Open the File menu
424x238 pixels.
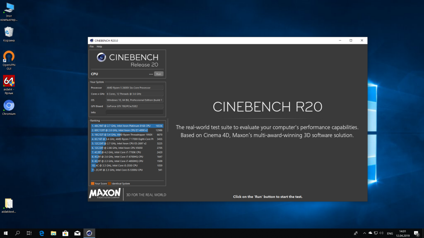click(92, 47)
